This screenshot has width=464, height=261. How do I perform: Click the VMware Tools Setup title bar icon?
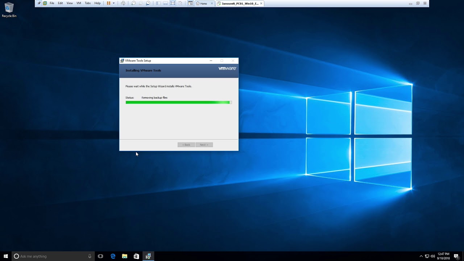click(122, 61)
